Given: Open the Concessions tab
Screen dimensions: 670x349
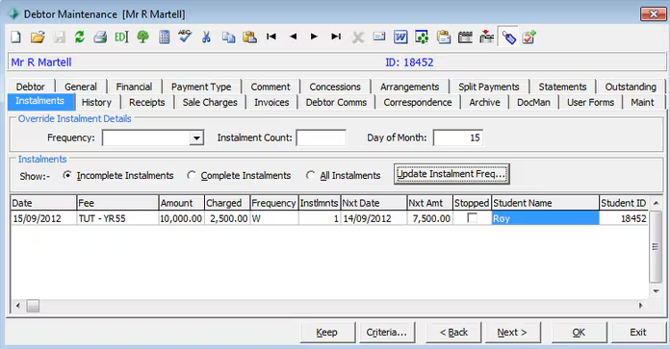Looking at the screenshot, I should click(335, 87).
